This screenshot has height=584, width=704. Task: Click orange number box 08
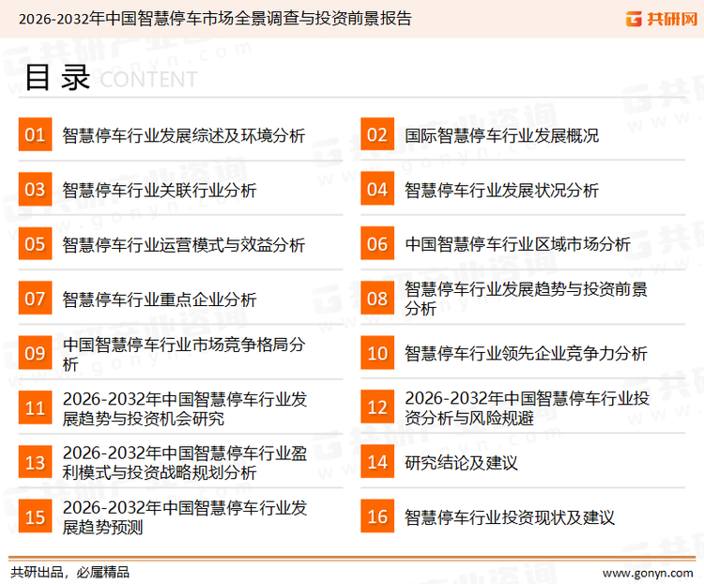[x=377, y=299]
